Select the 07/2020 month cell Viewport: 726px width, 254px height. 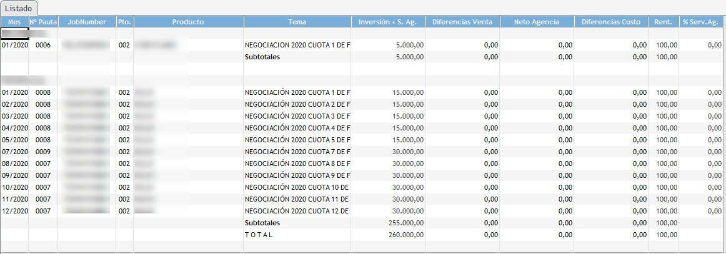coord(14,152)
